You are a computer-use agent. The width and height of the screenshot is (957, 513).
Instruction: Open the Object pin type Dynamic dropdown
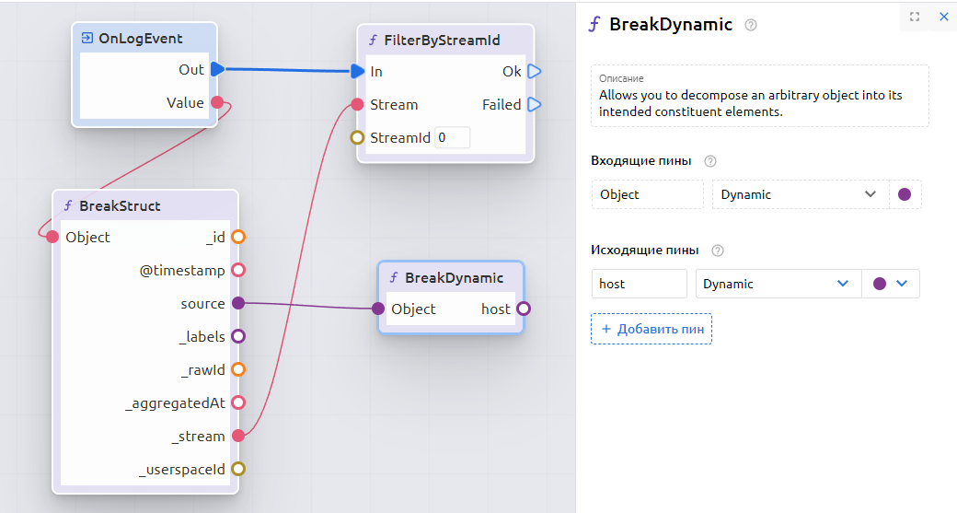799,194
